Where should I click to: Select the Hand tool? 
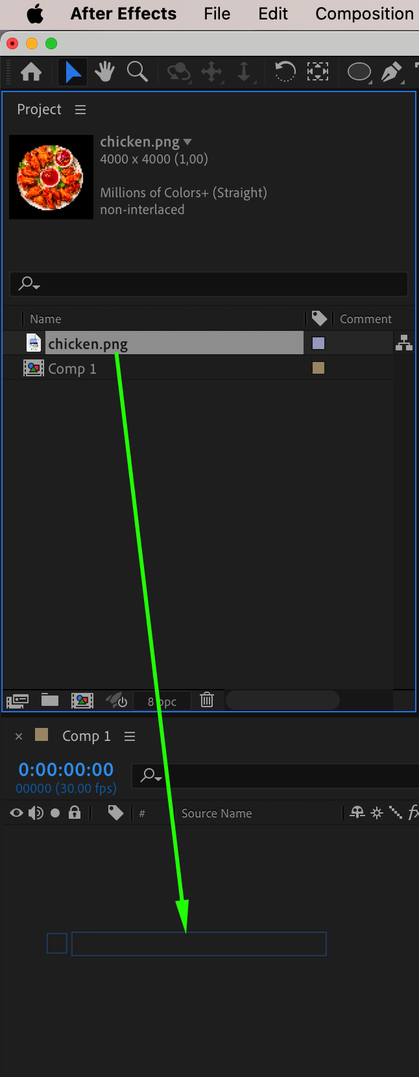pos(104,71)
